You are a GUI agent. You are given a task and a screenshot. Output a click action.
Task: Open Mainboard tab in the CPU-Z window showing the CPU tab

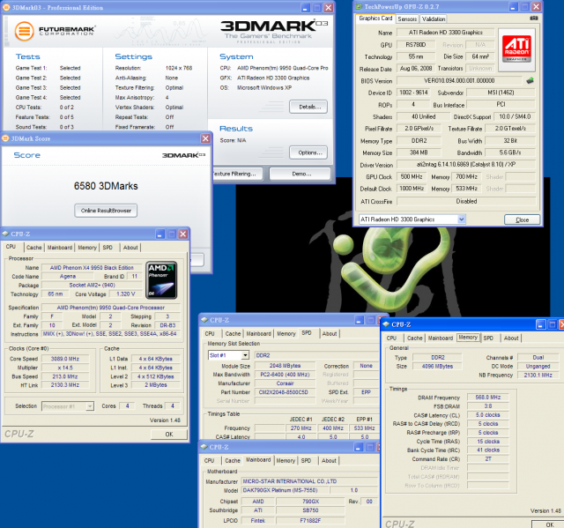60,248
